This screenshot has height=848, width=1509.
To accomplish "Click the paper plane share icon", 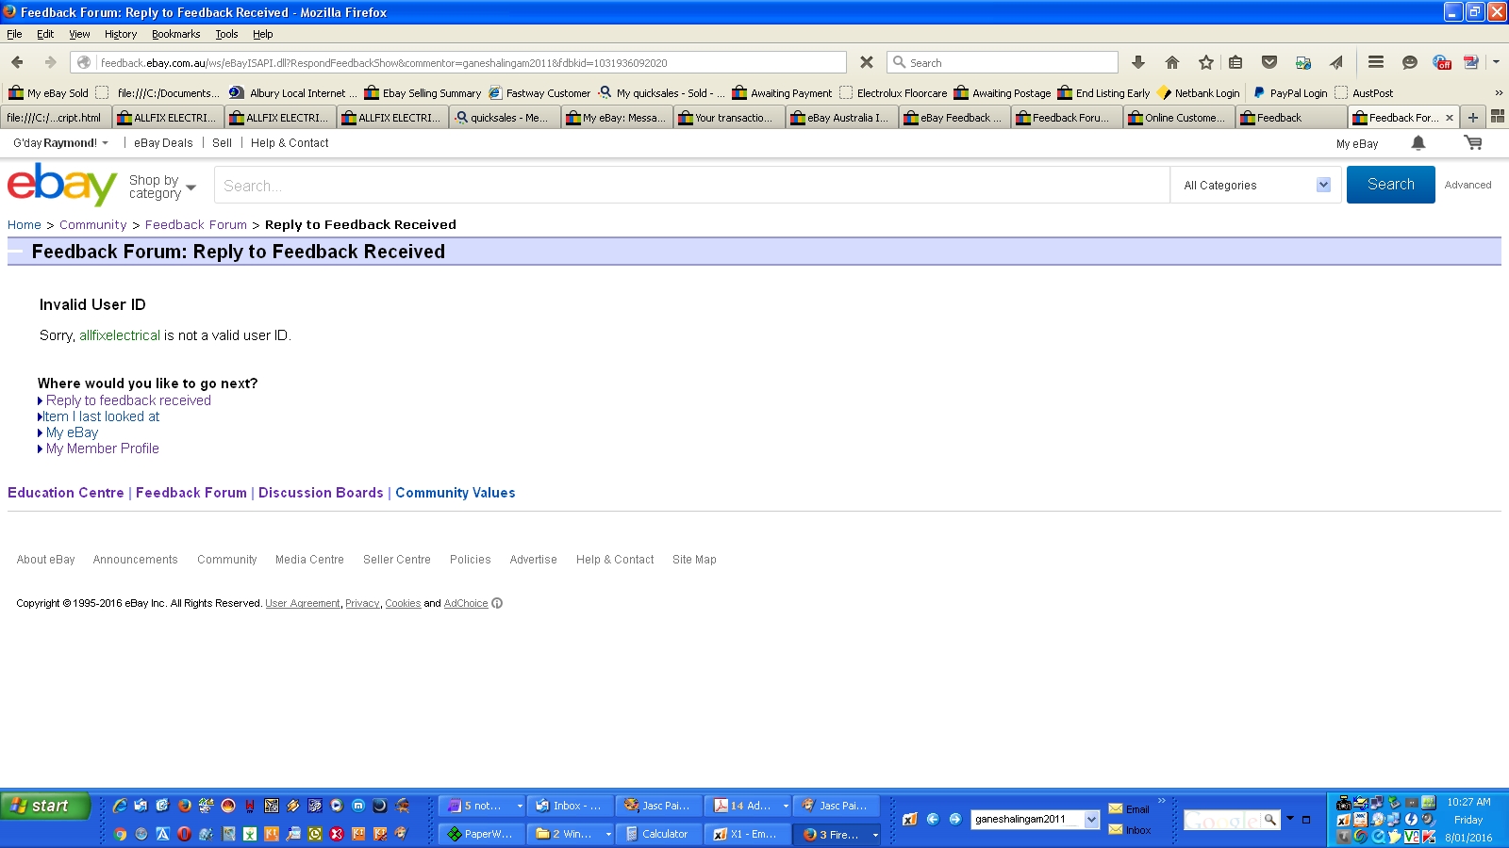I will click(1336, 62).
